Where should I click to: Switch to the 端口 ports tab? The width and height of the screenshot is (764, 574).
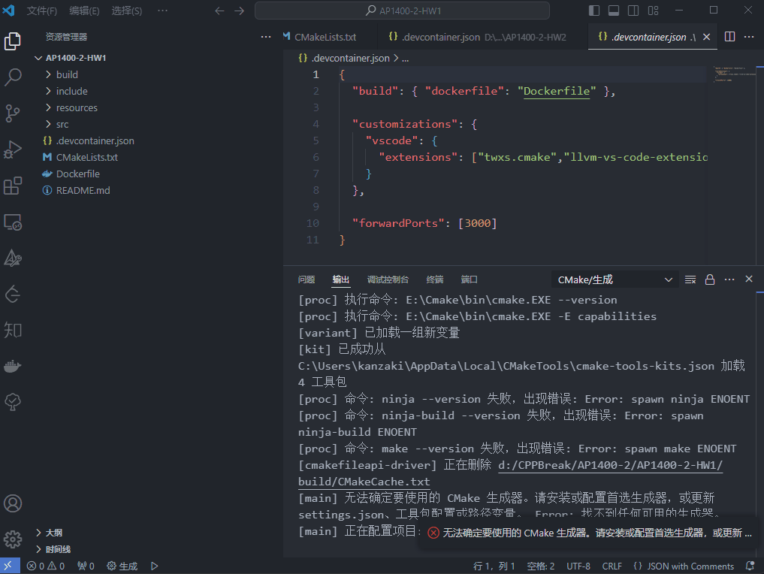pos(470,279)
